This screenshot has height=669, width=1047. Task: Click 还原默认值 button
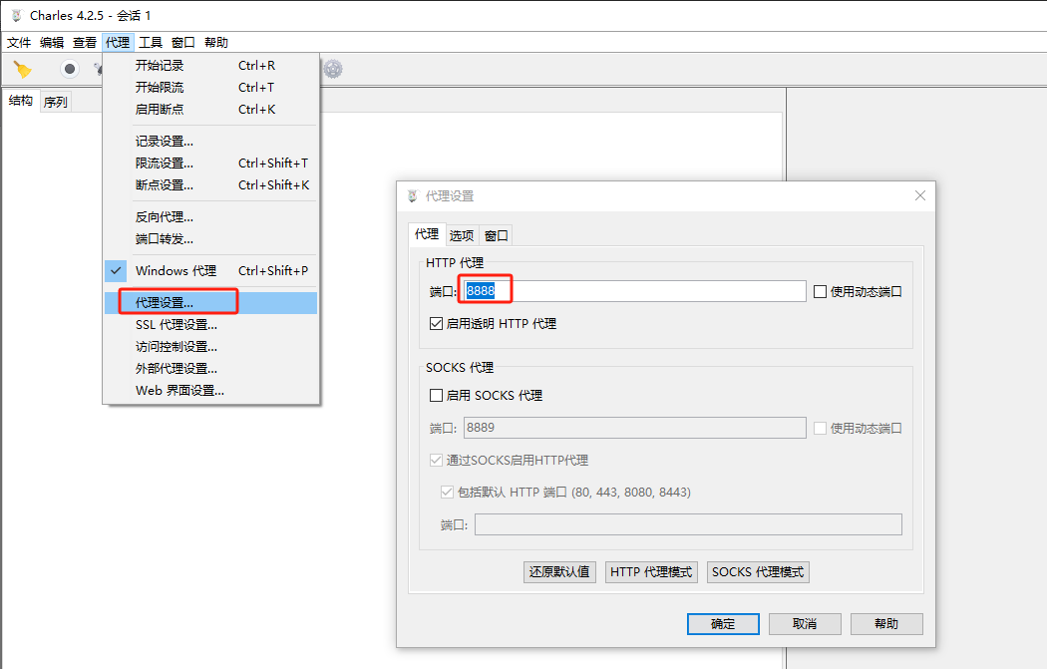(559, 572)
